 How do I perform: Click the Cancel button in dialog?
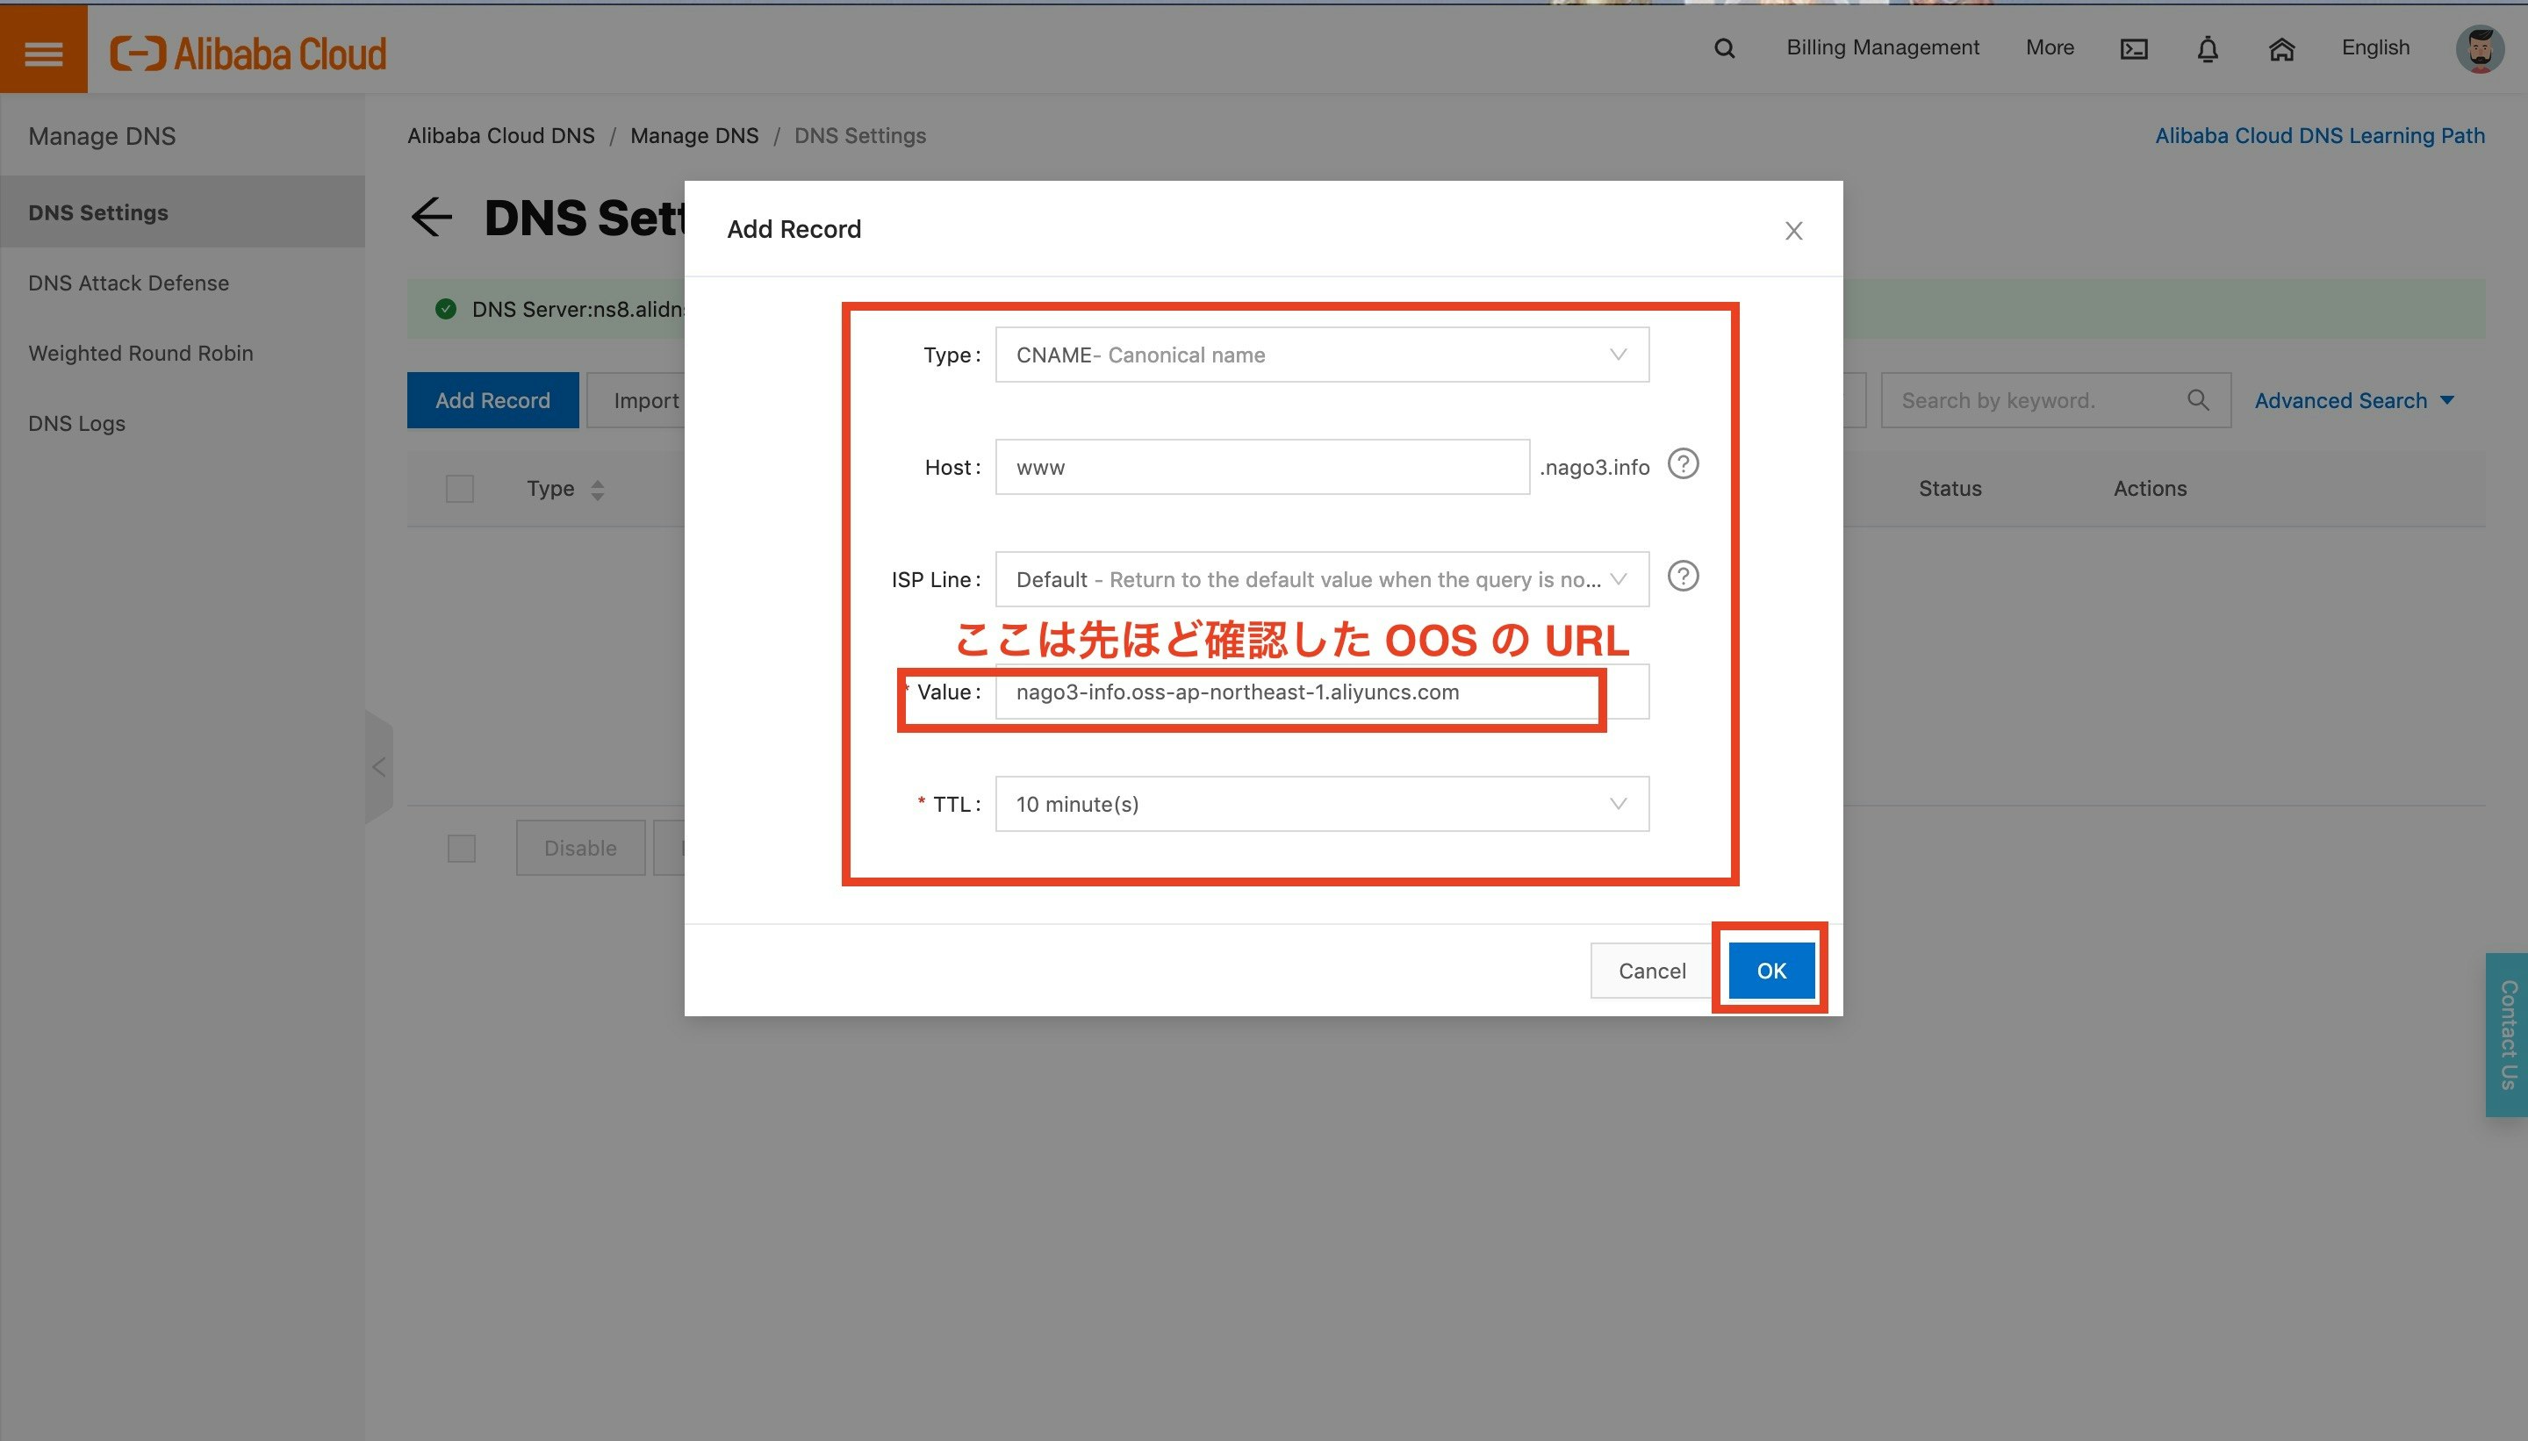tap(1651, 970)
